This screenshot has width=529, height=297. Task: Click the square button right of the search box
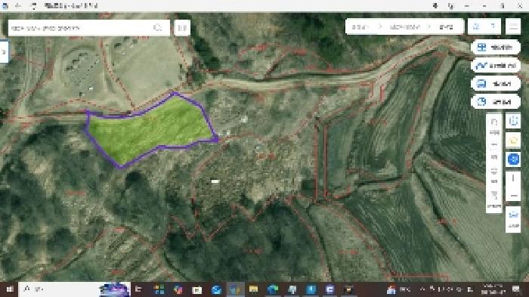coord(182,28)
